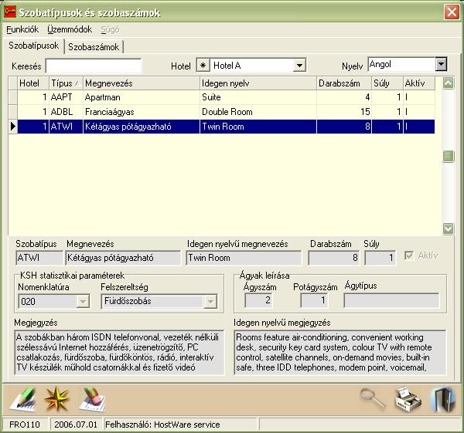Click the Keresés search input field

click(x=94, y=66)
